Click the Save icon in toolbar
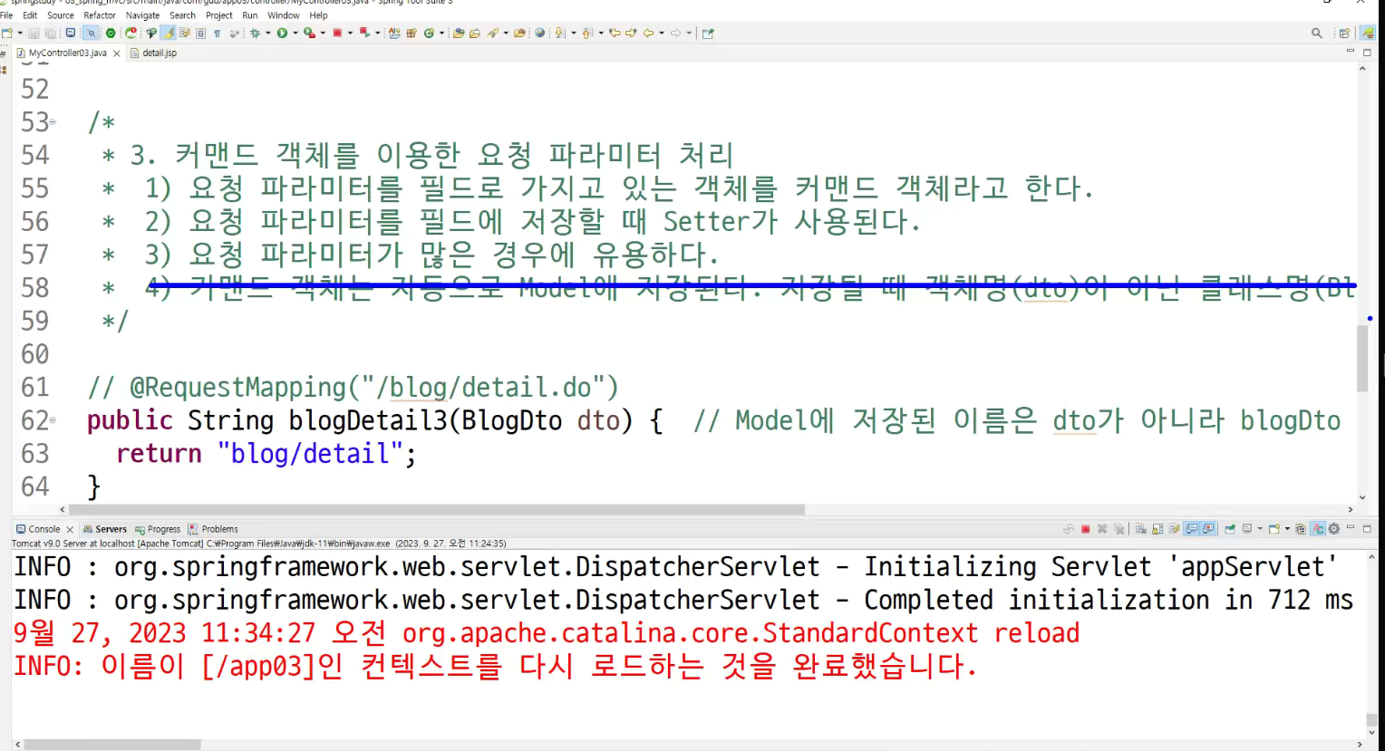This screenshot has width=1385, height=751. (x=34, y=33)
